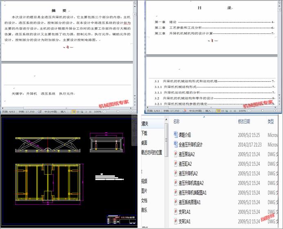This screenshot has height=229, width=283.
Task: Click 摘要 heading in left Word window
Action: point(59,11)
